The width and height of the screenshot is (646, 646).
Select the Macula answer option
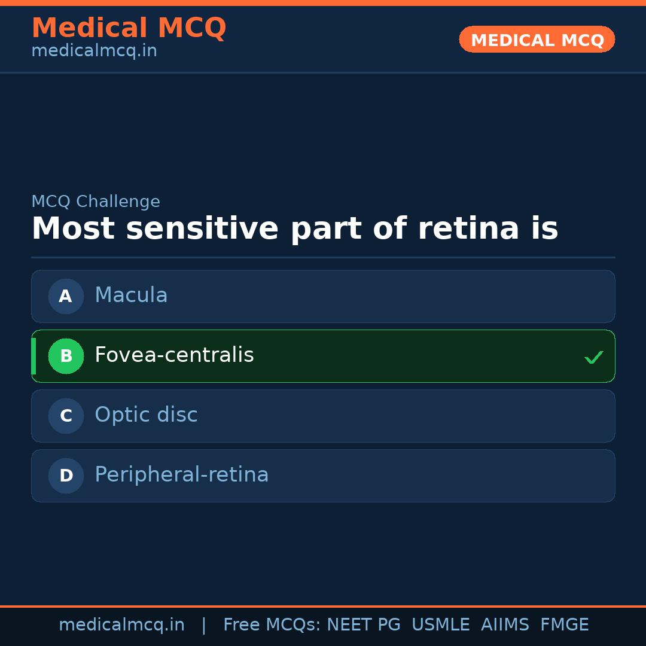(x=323, y=296)
